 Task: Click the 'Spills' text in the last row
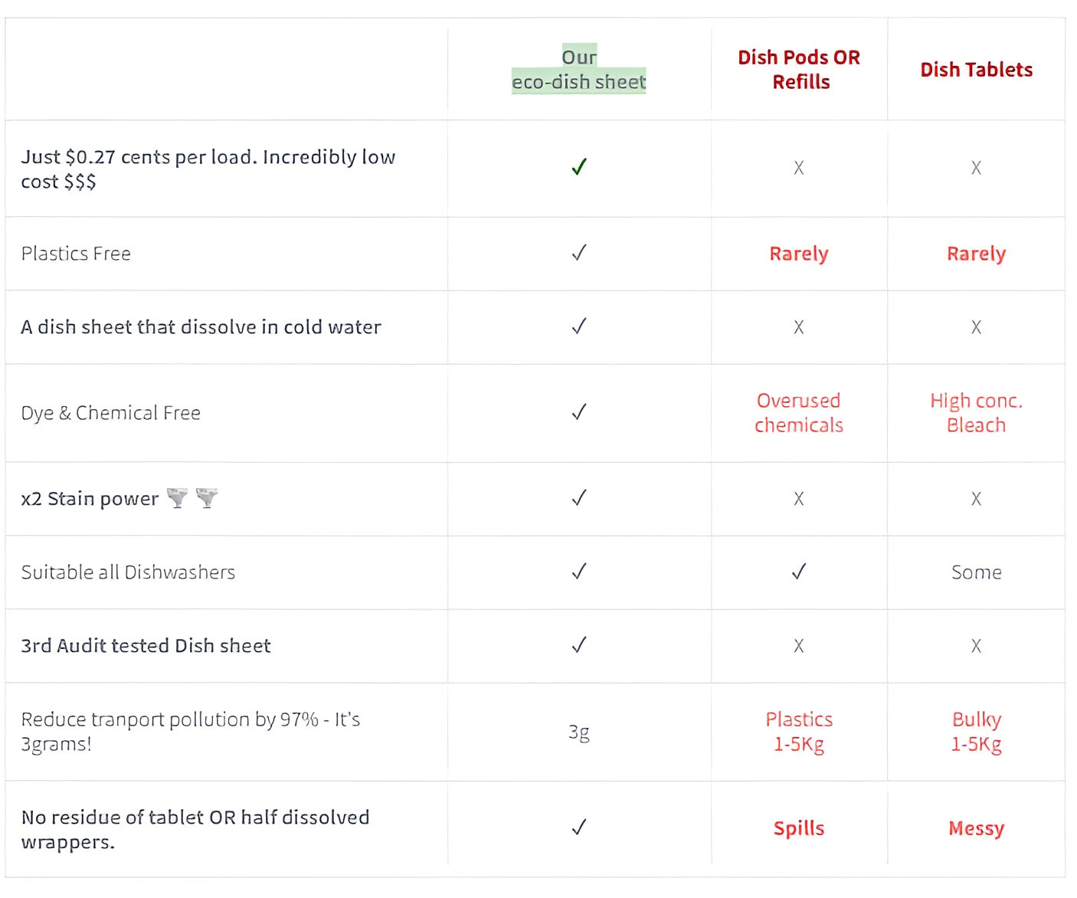[x=799, y=828]
